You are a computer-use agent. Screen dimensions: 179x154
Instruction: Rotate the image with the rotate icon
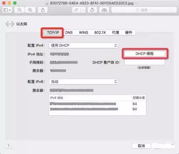click(x=92, y=10)
